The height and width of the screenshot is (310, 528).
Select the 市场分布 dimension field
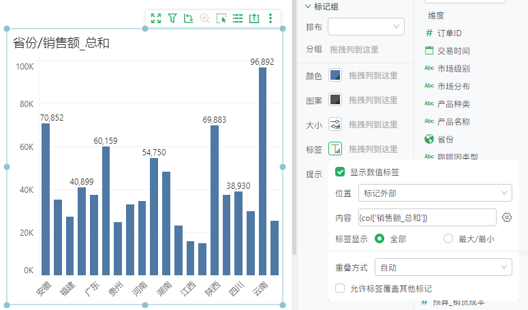click(453, 86)
